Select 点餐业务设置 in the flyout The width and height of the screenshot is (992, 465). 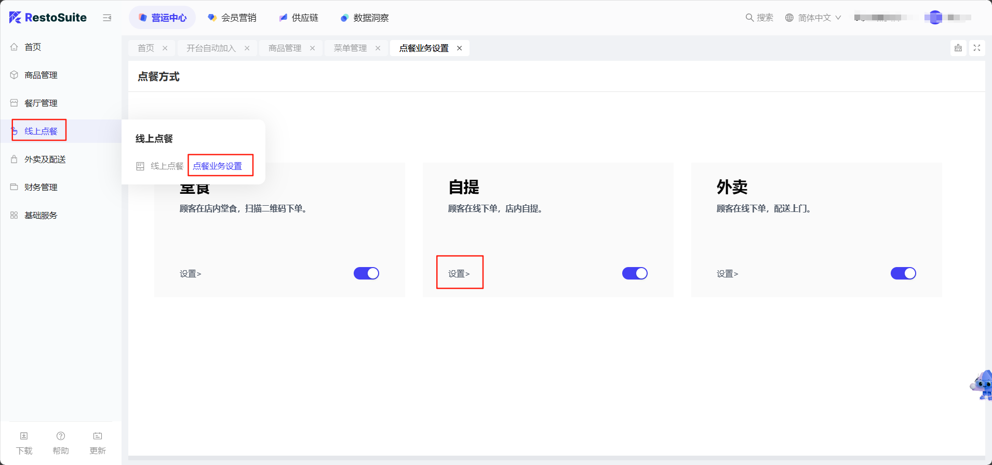click(218, 166)
